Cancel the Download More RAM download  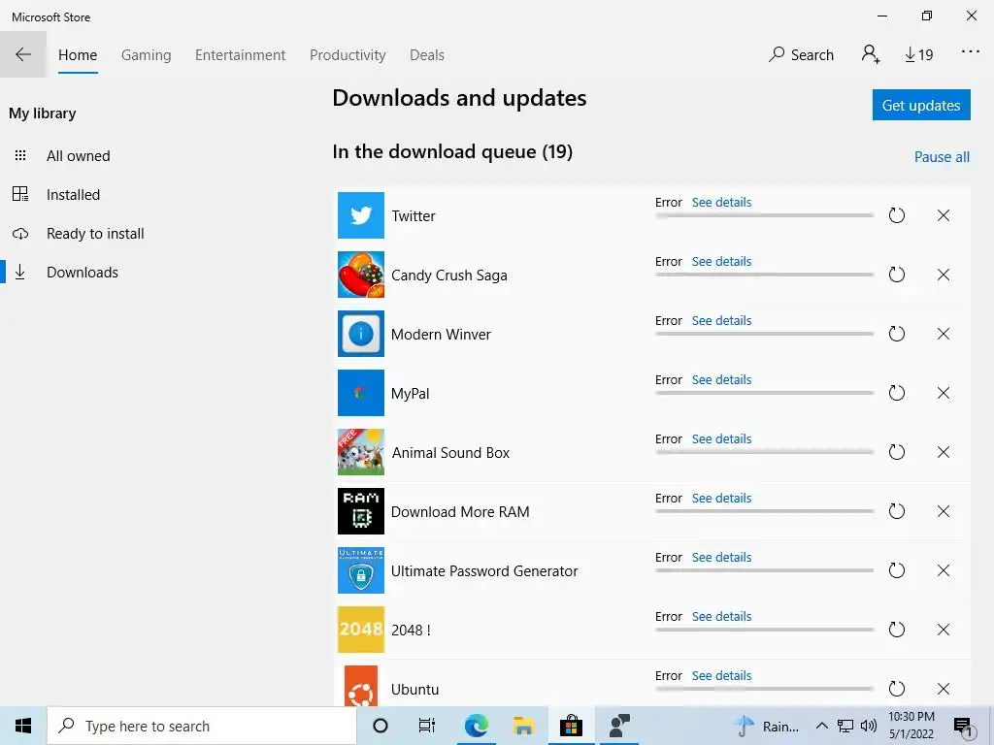[944, 511]
